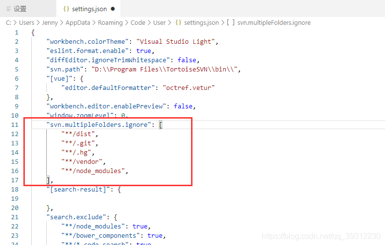Open the AppData breadcrumb segment
Viewport: 385px width, 245px height.
(77, 23)
